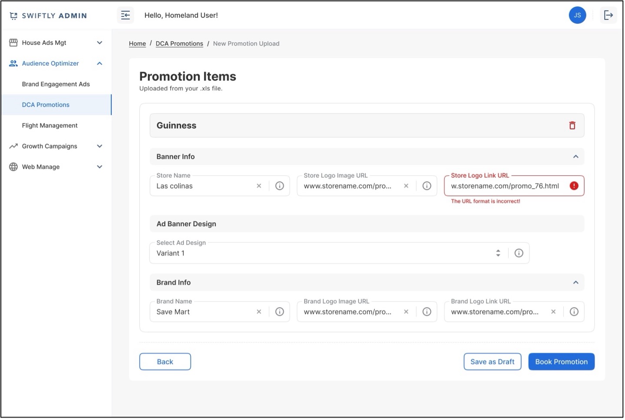Navigate to DCA Promotions breadcrumb link
Screen dimensions: 625x420
pyautogui.click(x=179, y=43)
